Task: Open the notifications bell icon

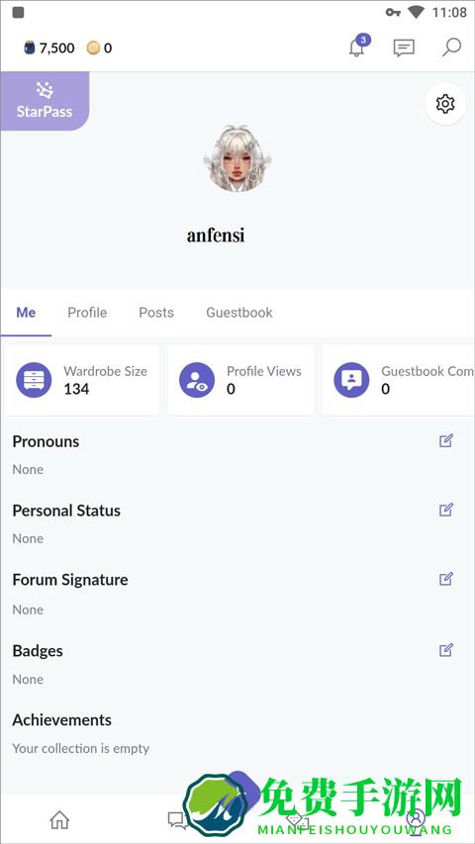Action: [x=357, y=47]
